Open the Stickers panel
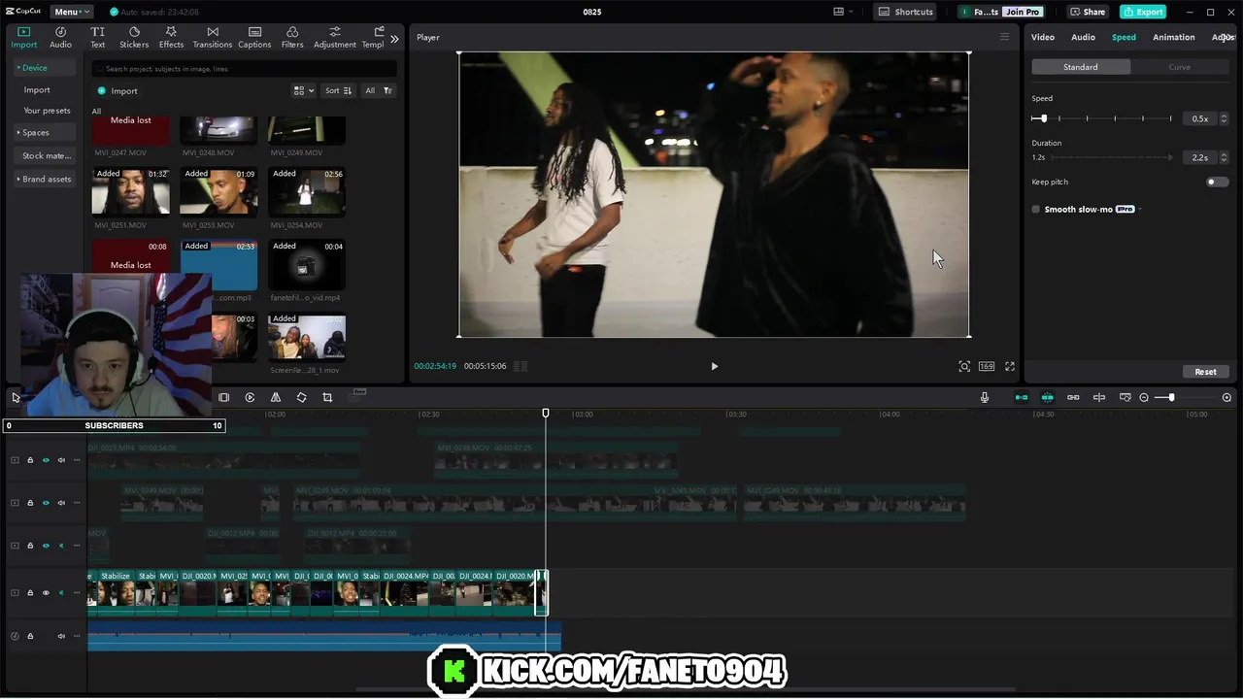This screenshot has width=1243, height=699. (x=134, y=38)
